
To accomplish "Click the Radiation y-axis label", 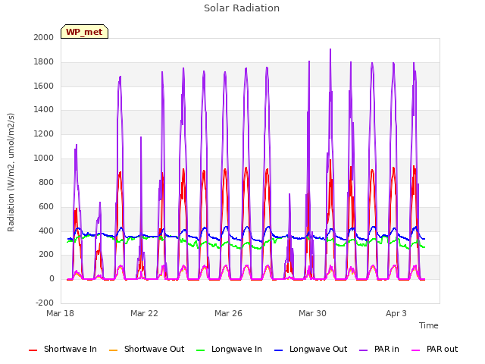I will click(11, 172).
